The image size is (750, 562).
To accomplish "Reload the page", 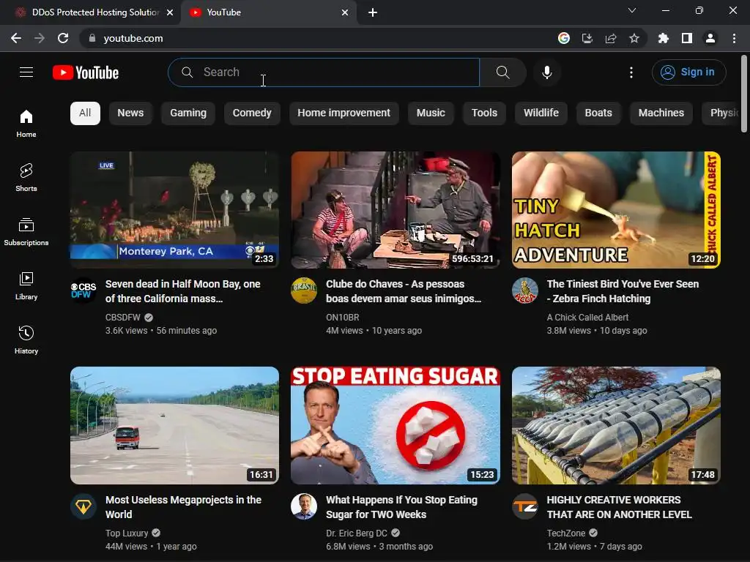I will (x=63, y=38).
